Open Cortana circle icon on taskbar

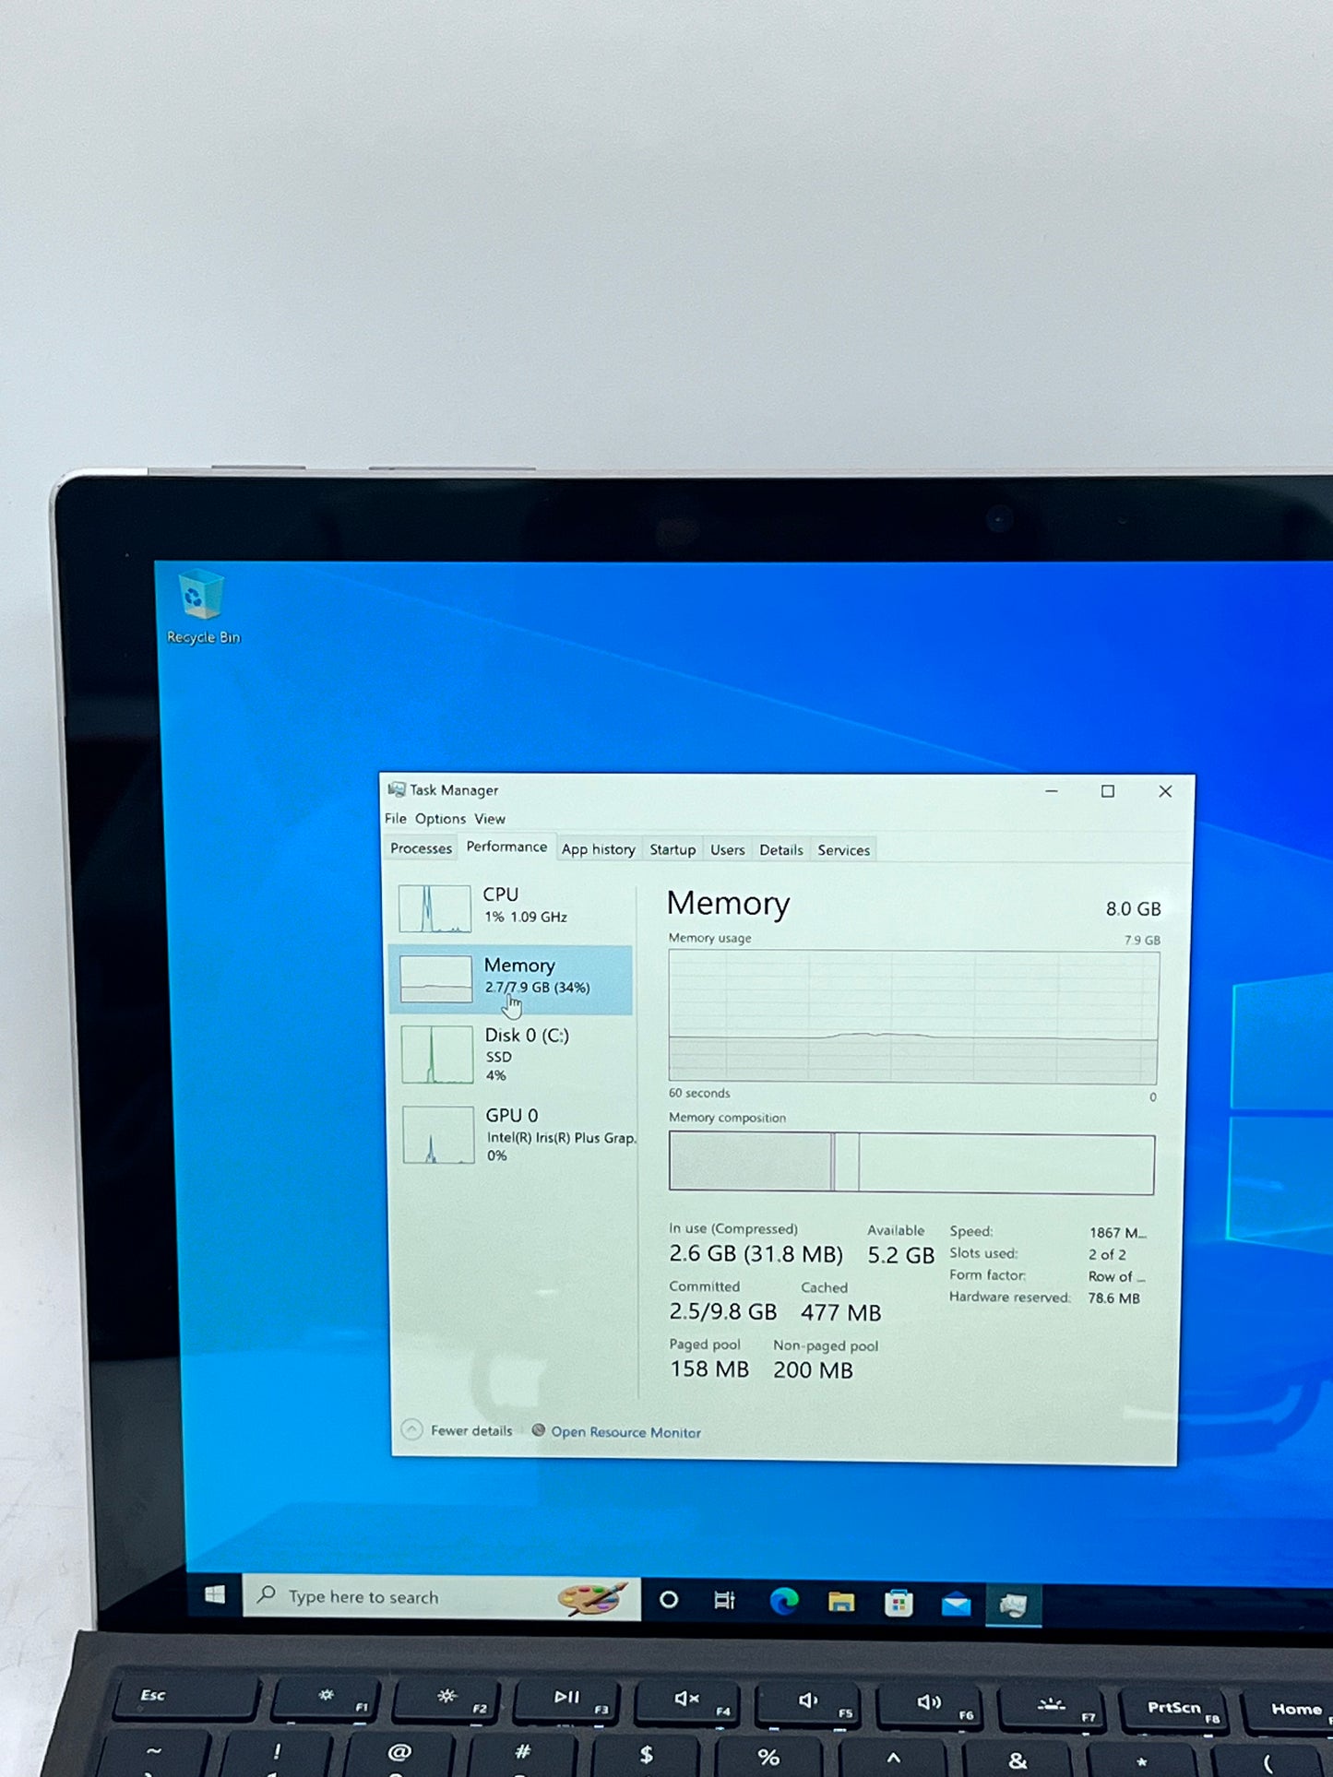point(669,1600)
